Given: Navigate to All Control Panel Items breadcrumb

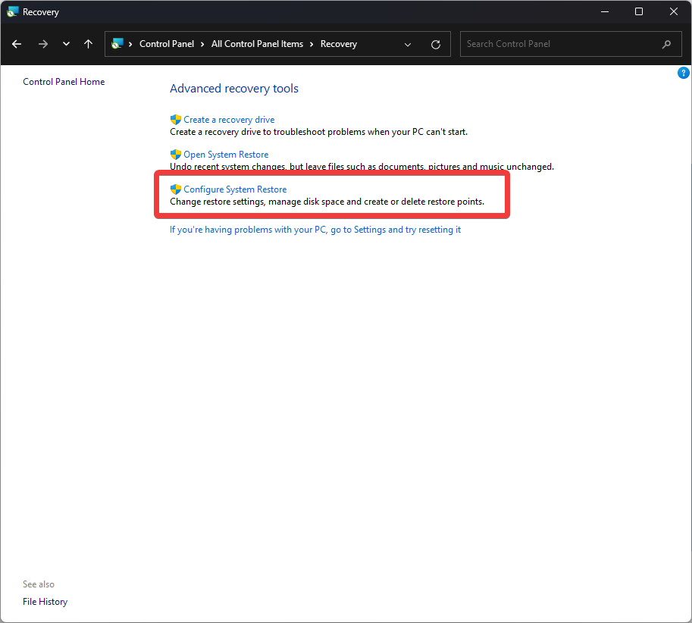Looking at the screenshot, I should (257, 44).
